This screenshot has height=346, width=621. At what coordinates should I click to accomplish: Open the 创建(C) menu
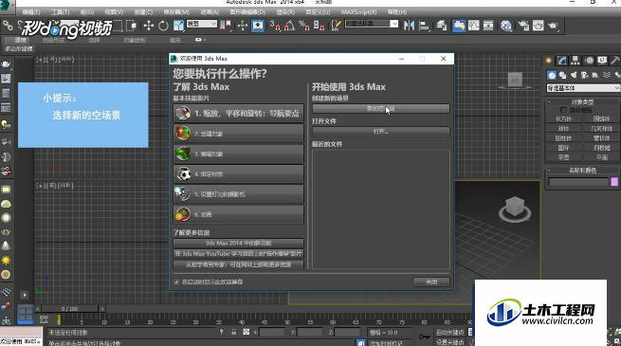[x=143, y=12]
